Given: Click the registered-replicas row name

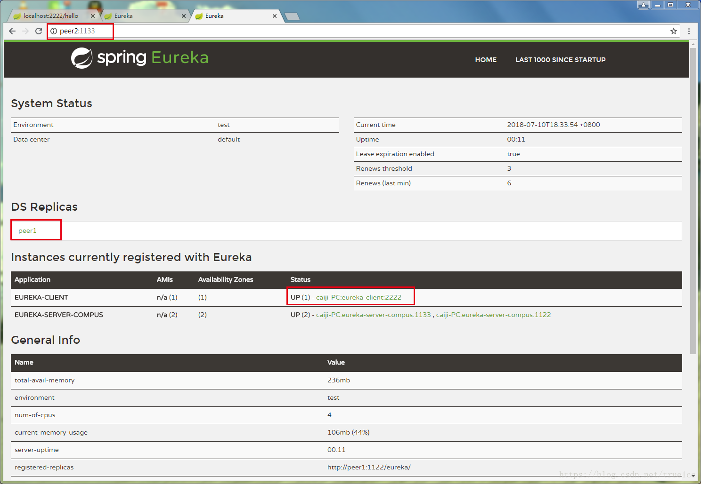Looking at the screenshot, I should [x=44, y=467].
